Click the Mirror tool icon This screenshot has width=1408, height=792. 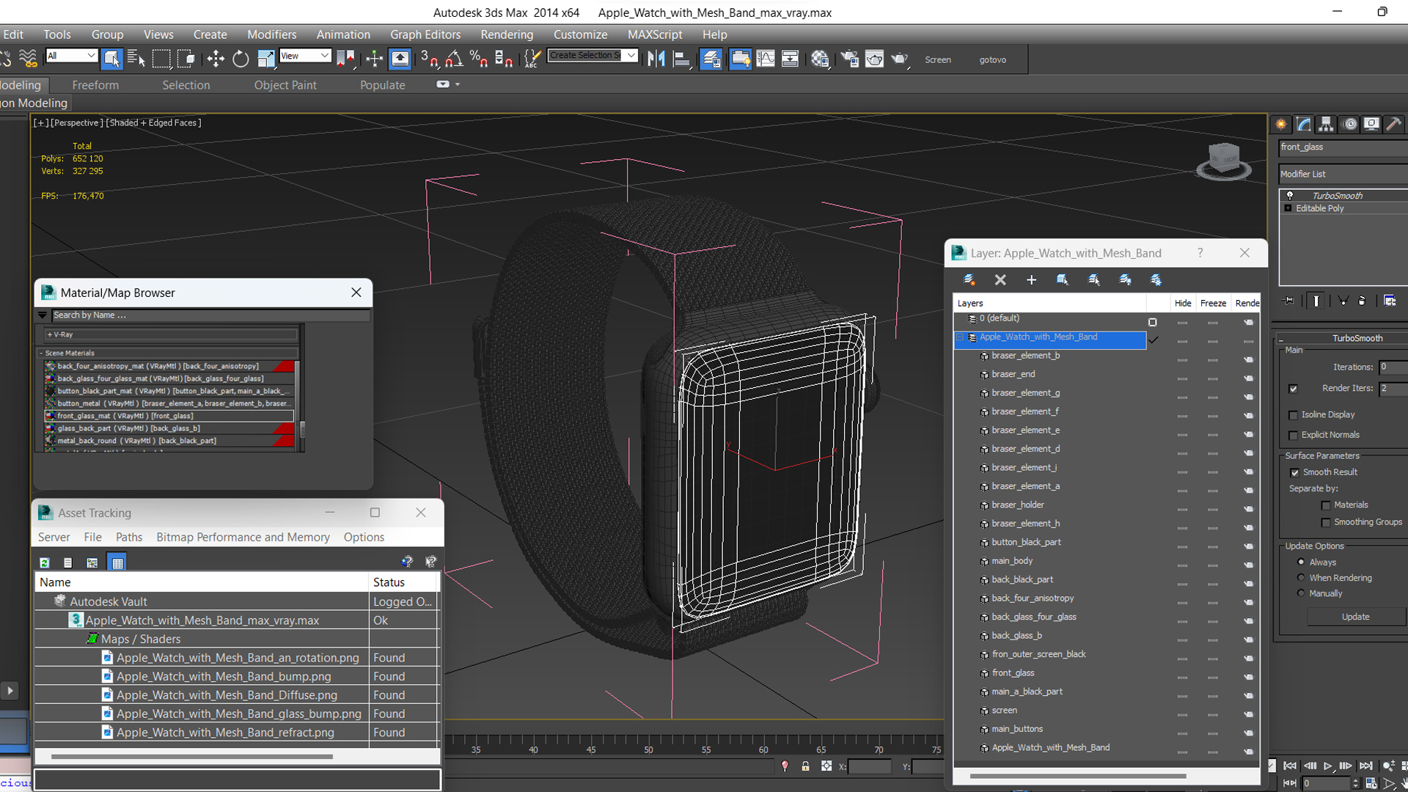pos(656,59)
